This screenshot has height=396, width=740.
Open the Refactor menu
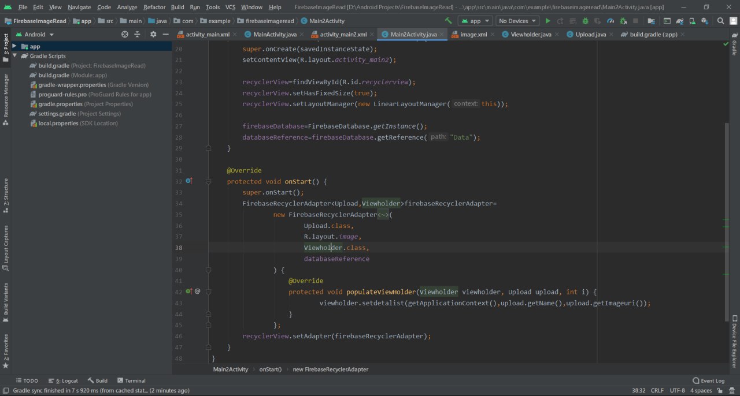[x=154, y=7]
